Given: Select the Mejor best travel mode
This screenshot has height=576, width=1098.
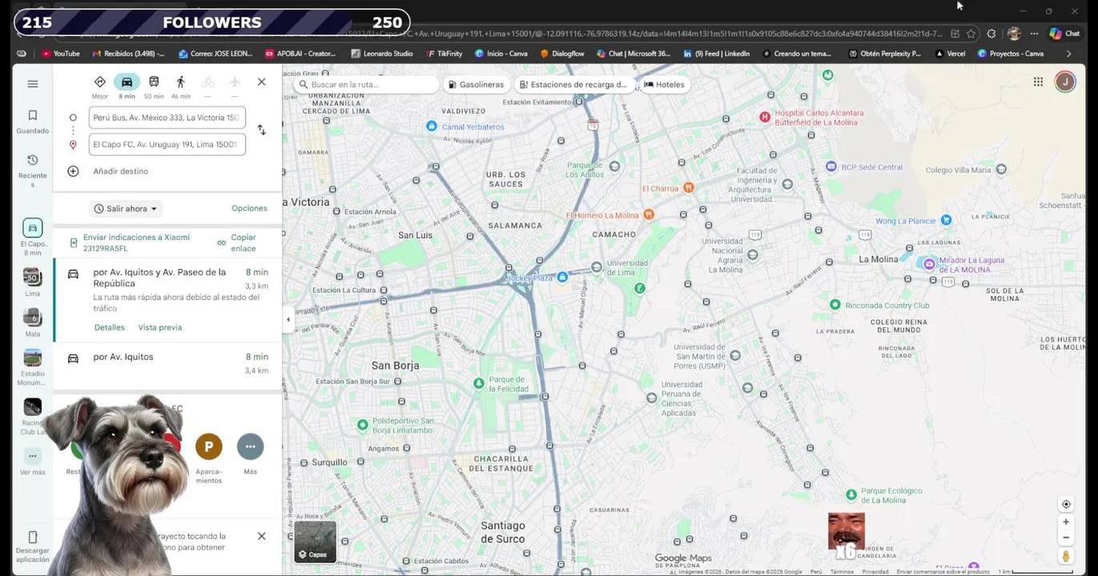Looking at the screenshot, I should [100, 87].
